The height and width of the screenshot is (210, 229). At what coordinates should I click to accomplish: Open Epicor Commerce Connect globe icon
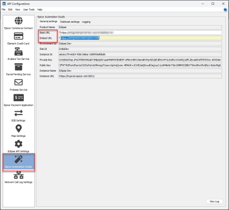[19, 21]
